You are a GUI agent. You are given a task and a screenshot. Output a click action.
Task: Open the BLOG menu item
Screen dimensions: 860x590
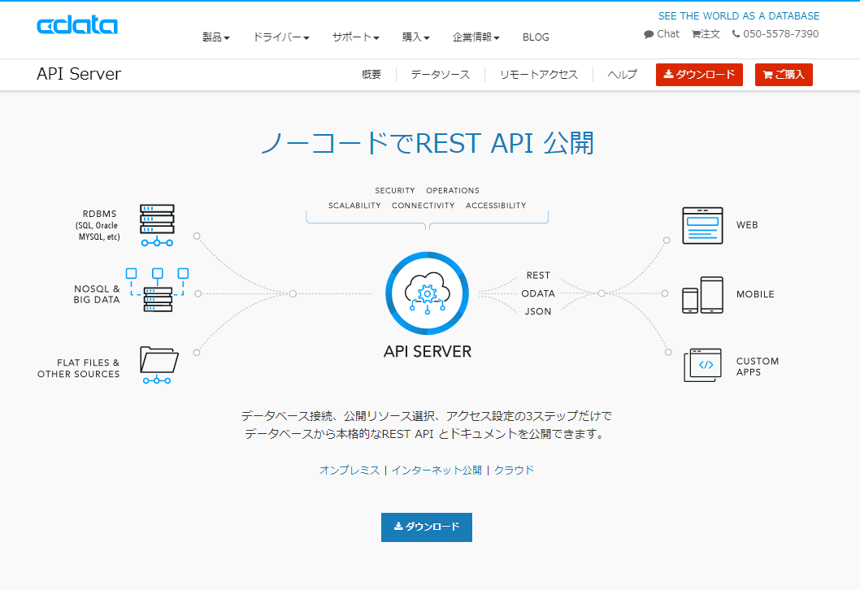coord(536,37)
